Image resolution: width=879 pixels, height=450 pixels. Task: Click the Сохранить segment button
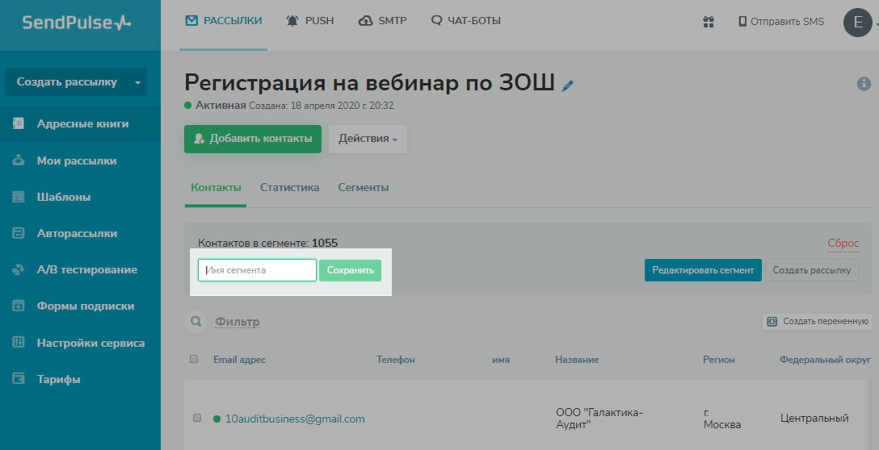click(351, 270)
